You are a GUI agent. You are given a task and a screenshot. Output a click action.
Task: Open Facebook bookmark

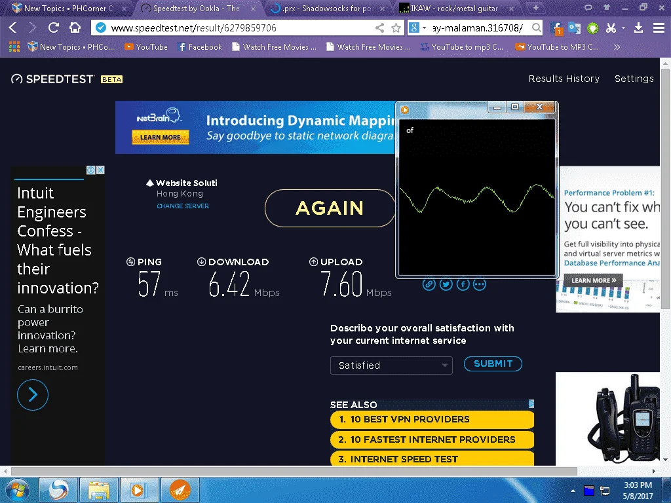(x=200, y=47)
